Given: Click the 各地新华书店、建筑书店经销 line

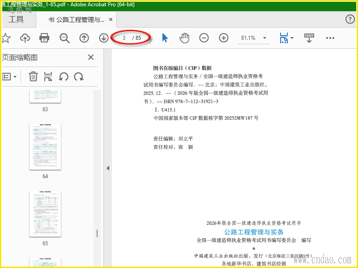Looking at the screenshot, I should coord(254,264).
